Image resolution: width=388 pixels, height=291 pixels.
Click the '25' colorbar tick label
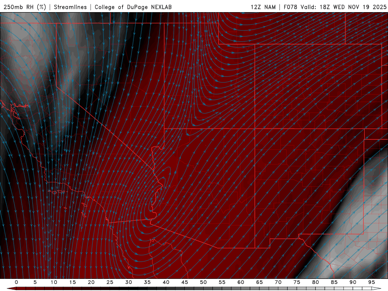(110, 282)
